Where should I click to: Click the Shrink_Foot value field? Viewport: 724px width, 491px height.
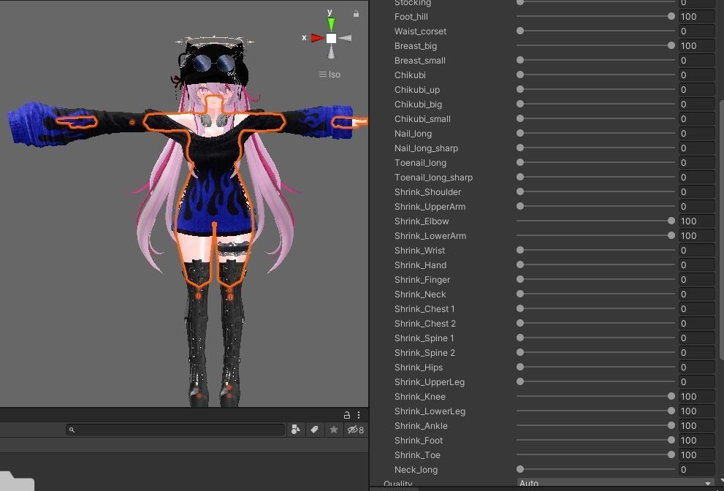696,440
